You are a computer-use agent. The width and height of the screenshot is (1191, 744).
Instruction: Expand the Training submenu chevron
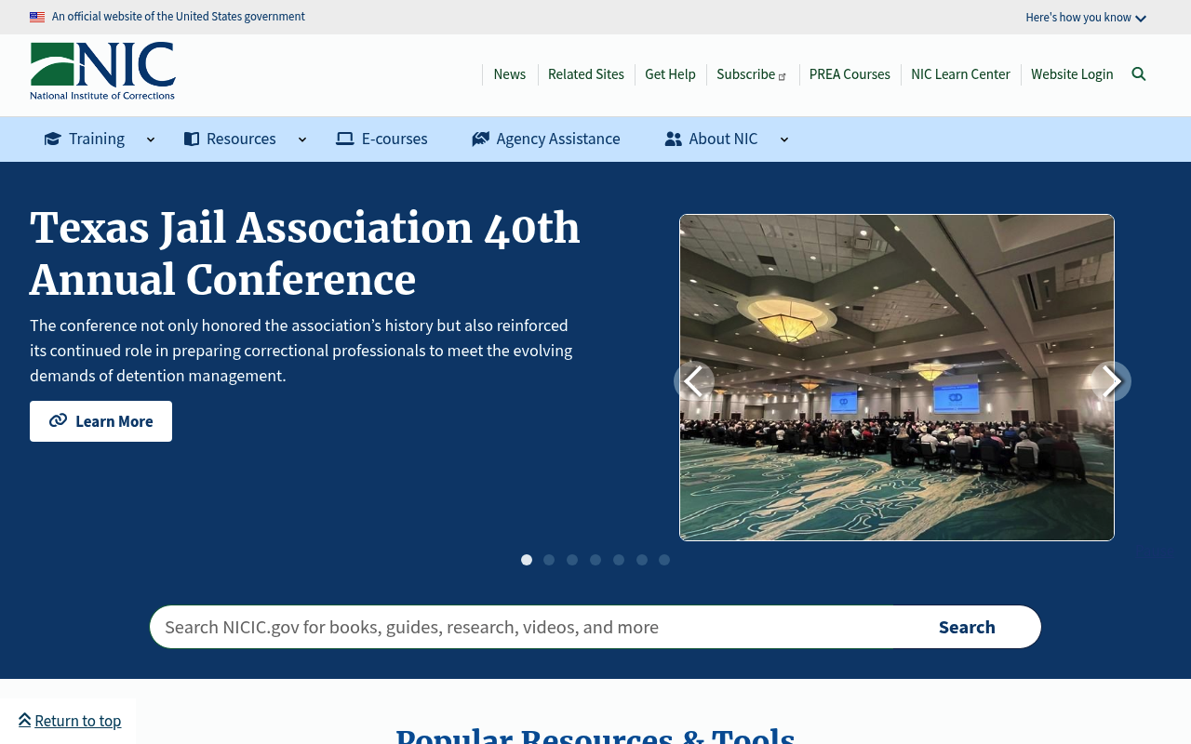(151, 139)
